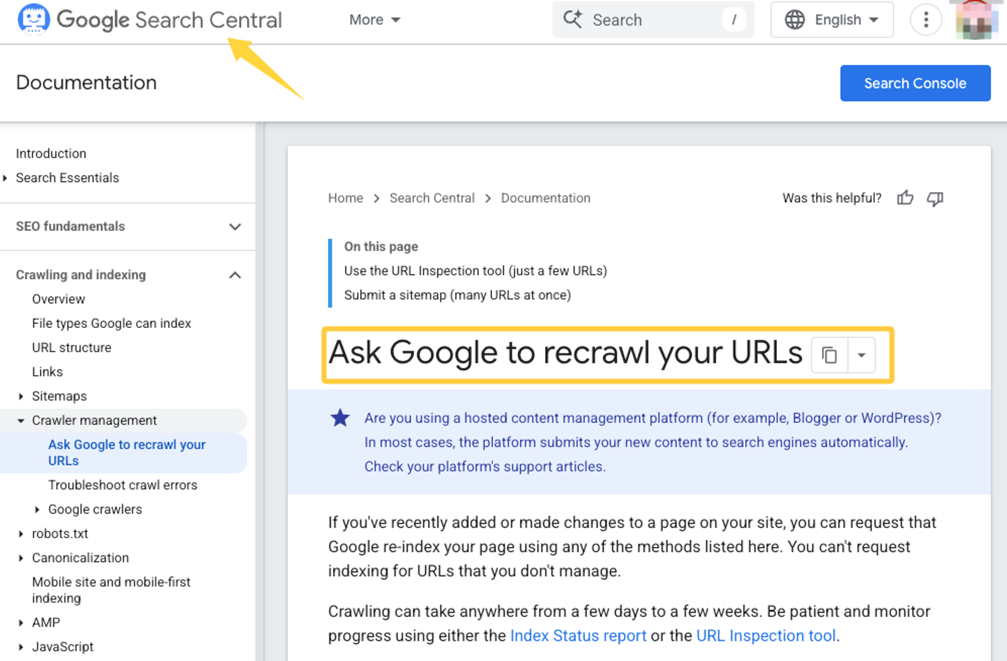Select Crawler management in sidebar
Screen dimensions: 1007x661
(94, 421)
